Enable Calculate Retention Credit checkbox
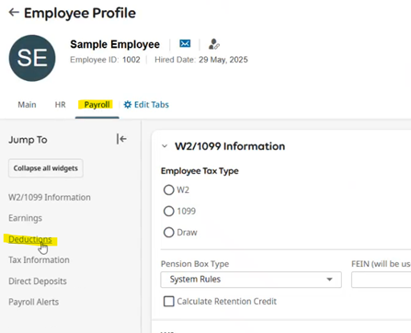This screenshot has height=333, width=411. [x=169, y=302]
